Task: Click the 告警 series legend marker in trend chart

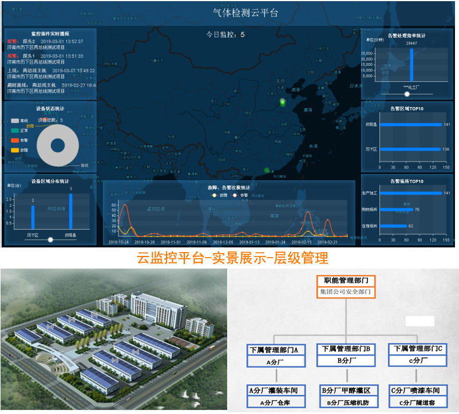Action: 236,195
